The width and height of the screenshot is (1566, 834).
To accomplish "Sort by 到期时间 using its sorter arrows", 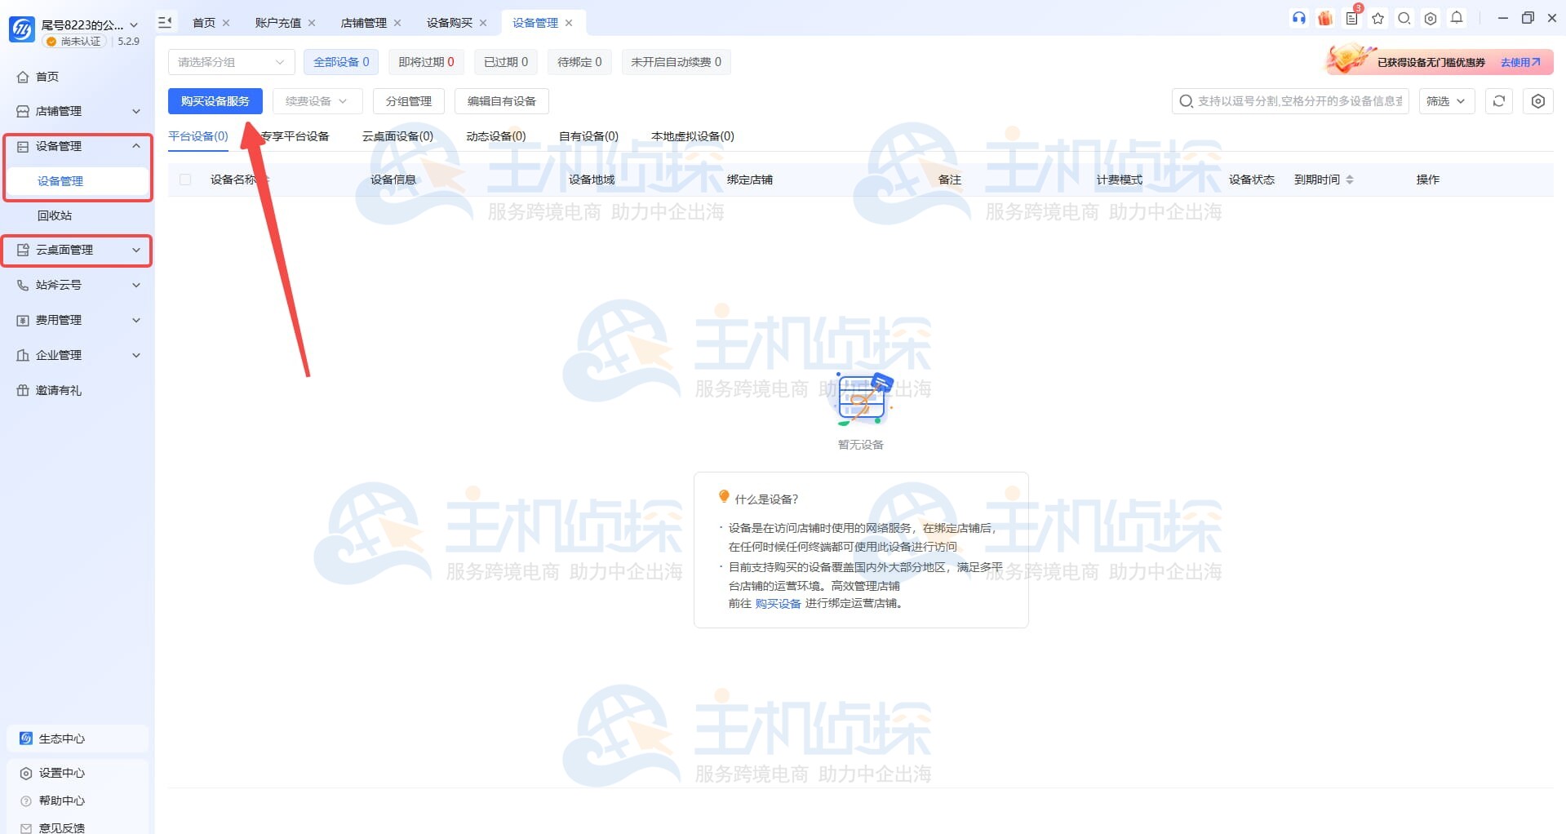I will 1350,180.
